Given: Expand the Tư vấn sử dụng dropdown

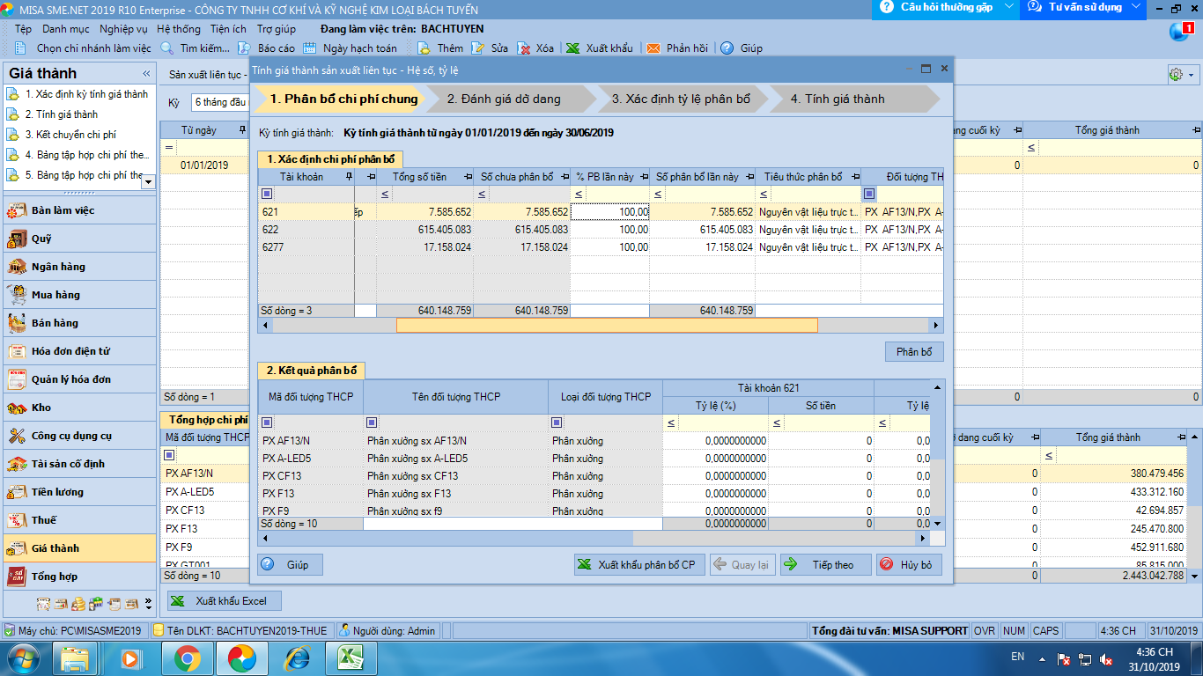Looking at the screenshot, I should (1135, 7).
